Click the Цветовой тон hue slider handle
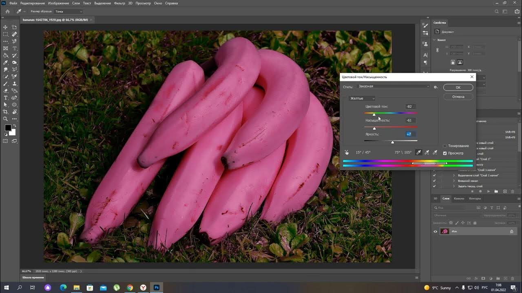This screenshot has width=522, height=293. click(x=374, y=115)
